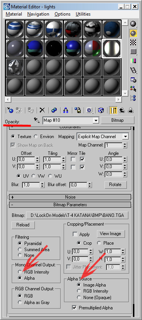This screenshot has width=142, height=320.
Task: Click the Go to Parent icon
Action: click(122, 110)
